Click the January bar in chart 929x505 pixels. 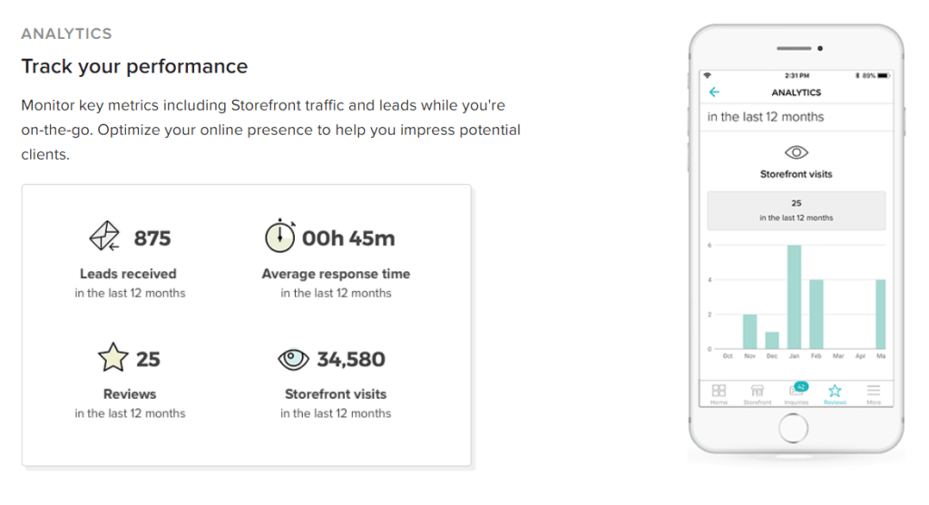(x=794, y=297)
